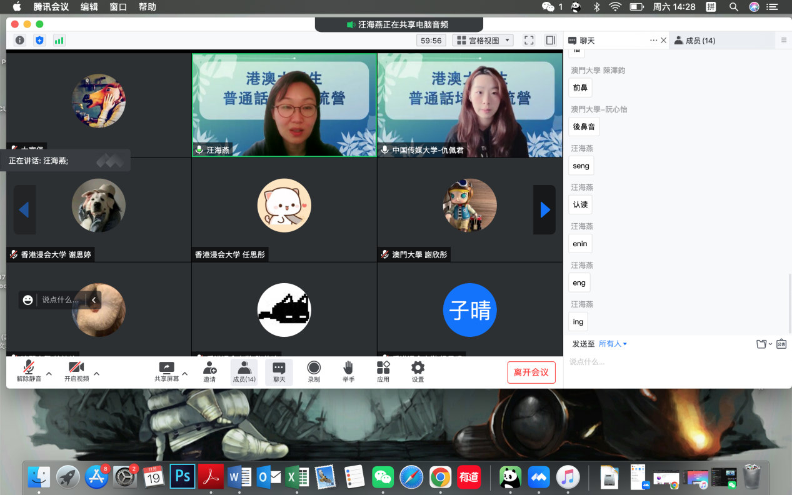792x495 pixels.
Task: Expand audio options arrow beside 解除静音
Action: [49, 374]
